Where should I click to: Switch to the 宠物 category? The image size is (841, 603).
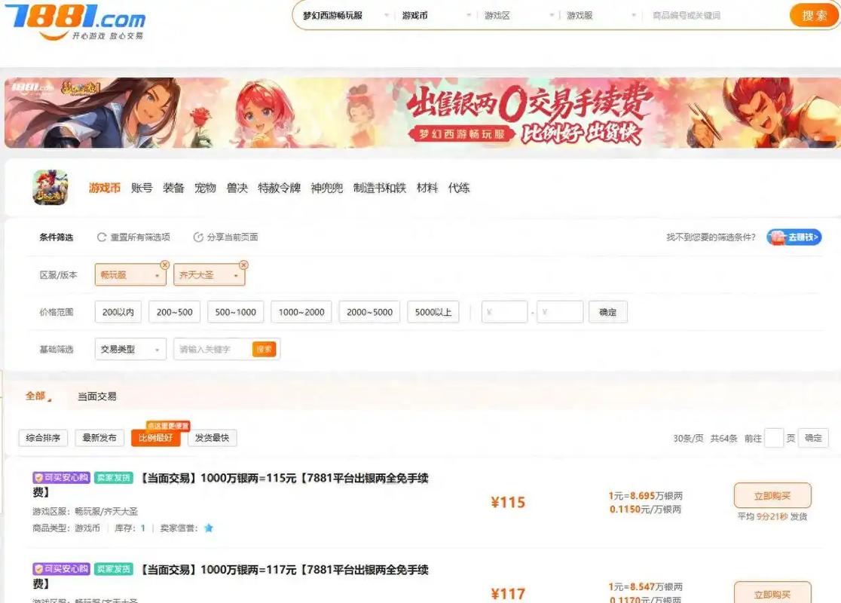(x=205, y=188)
